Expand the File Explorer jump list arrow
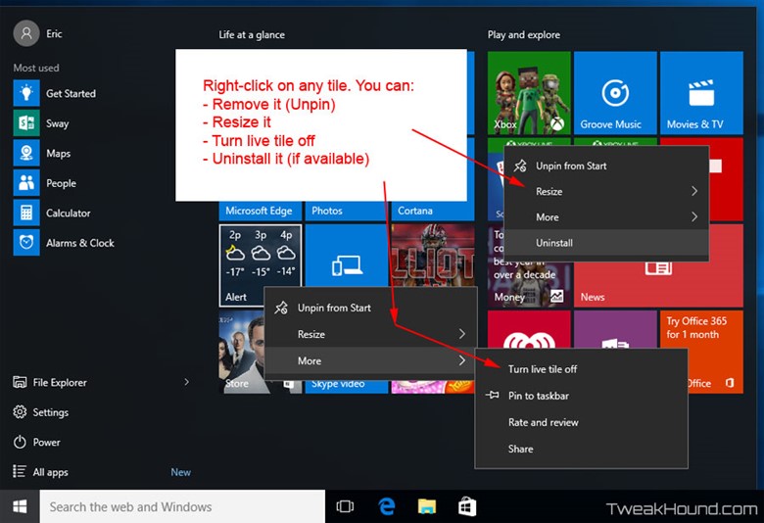 186,383
